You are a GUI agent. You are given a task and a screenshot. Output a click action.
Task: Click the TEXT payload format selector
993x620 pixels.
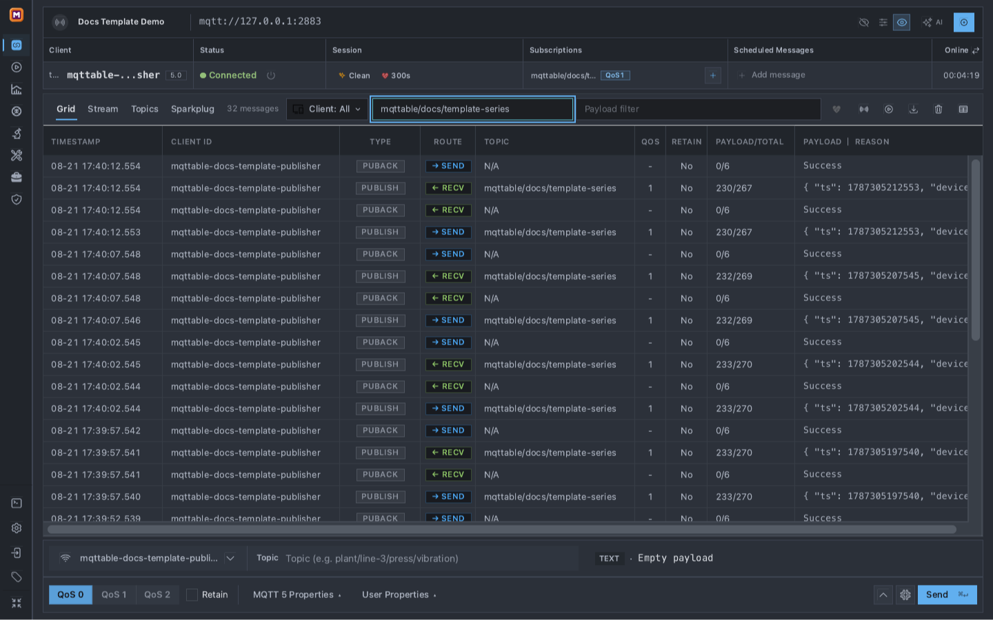point(609,559)
